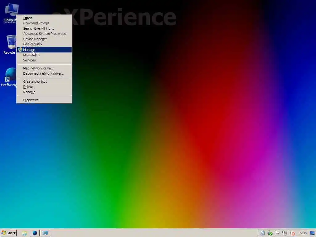This screenshot has width=316, height=237.
Task: Open the safely remove hardware tray icon
Action: (x=270, y=233)
